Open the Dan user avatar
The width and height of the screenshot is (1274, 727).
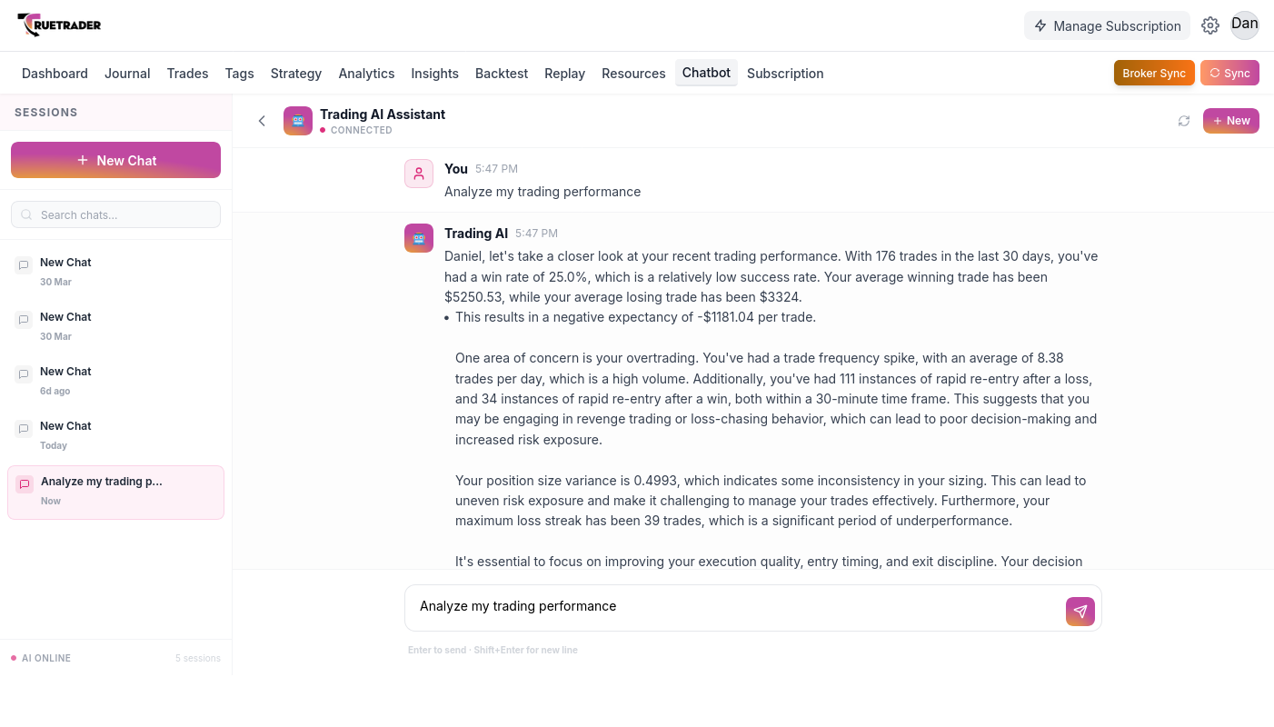coord(1244,25)
